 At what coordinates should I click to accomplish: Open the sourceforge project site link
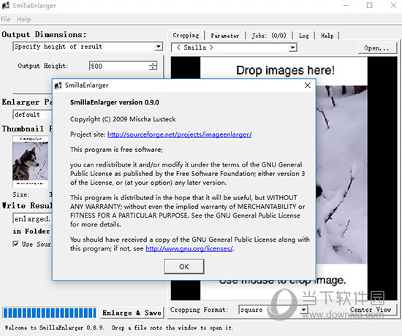[x=180, y=134]
